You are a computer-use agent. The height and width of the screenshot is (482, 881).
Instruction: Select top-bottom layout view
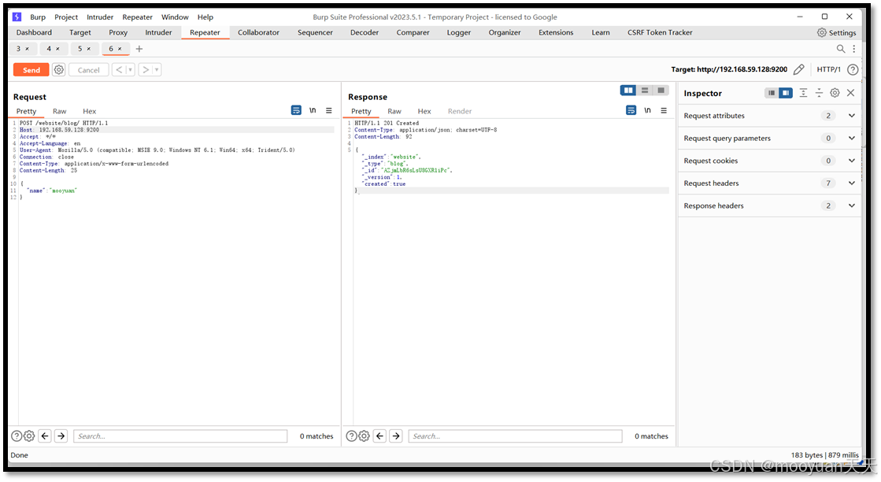645,91
